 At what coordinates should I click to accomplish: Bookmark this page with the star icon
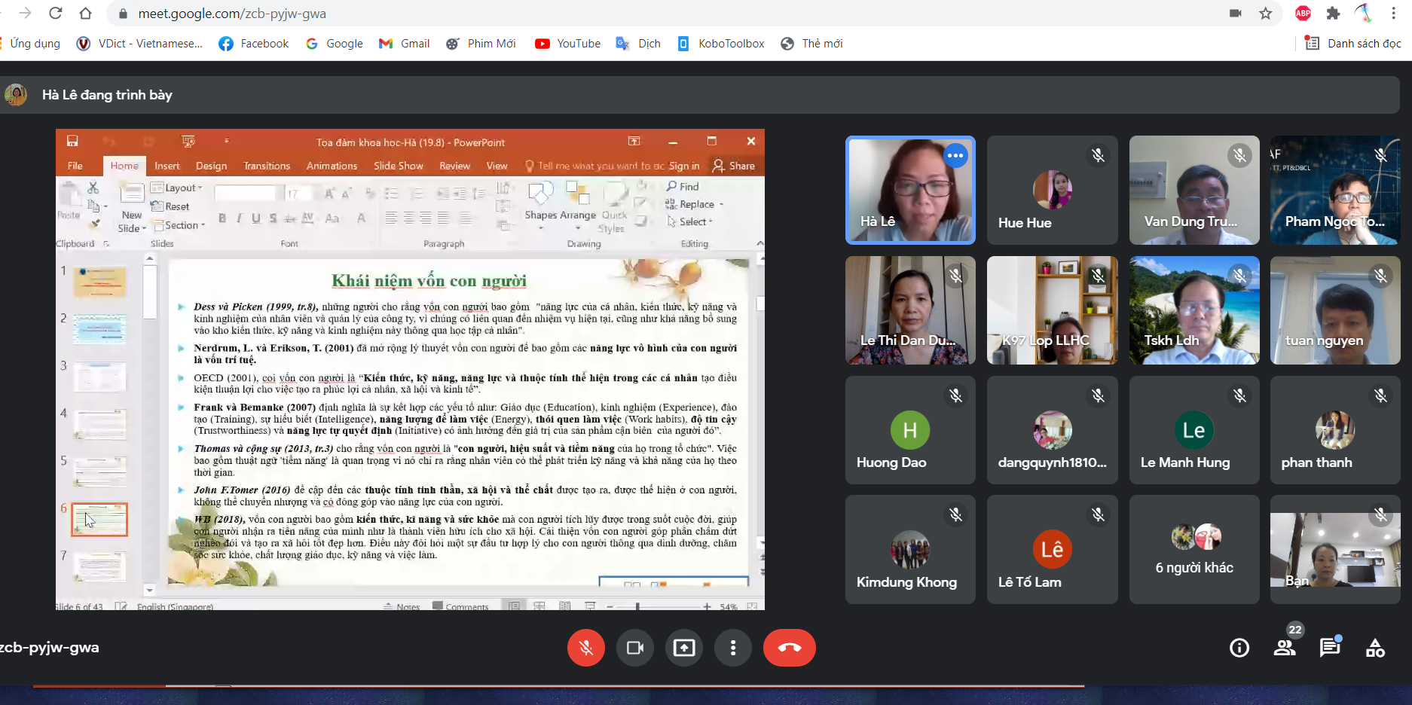[x=1266, y=14]
